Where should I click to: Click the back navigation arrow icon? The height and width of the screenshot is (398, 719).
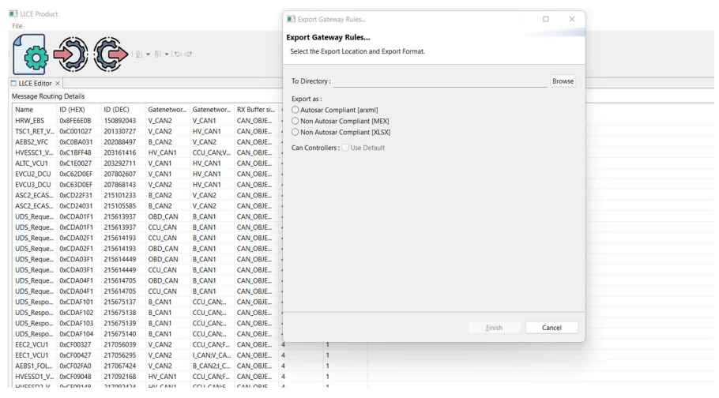[x=178, y=54]
